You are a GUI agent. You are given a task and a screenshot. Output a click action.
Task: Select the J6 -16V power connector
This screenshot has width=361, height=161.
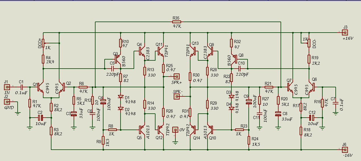pyautogui.click(x=345, y=149)
